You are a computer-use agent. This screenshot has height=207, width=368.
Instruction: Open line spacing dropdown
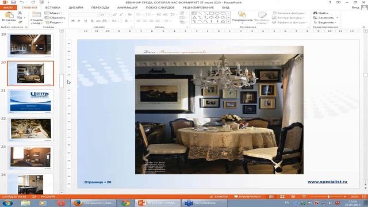coord(173,14)
